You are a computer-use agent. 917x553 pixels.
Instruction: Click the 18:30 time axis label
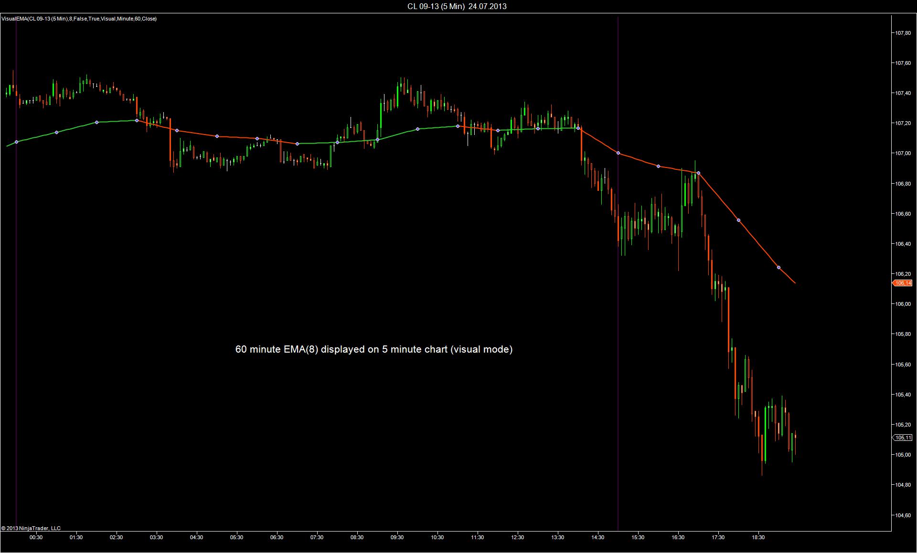(x=758, y=537)
